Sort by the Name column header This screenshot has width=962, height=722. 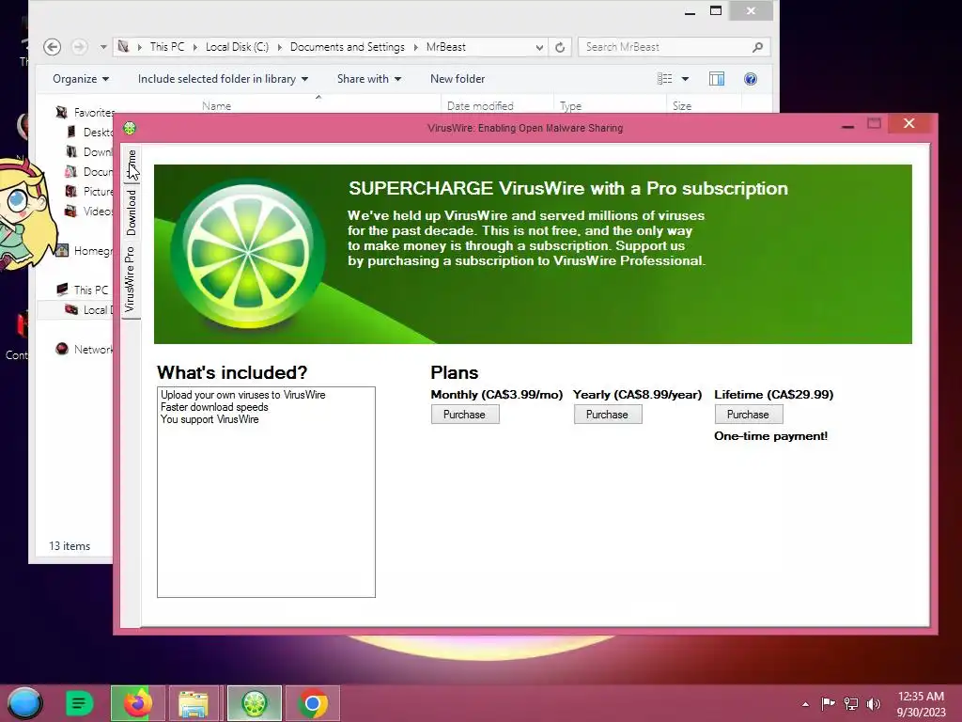217,105
